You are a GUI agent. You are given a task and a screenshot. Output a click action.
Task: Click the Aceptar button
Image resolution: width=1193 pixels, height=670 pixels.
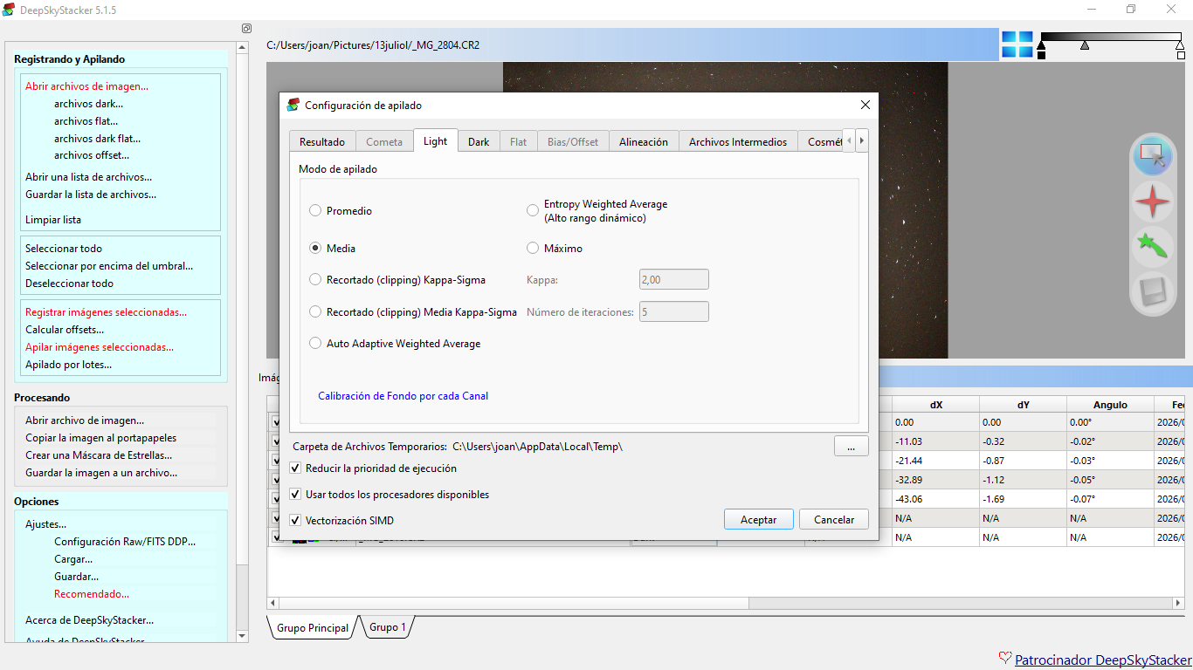click(x=759, y=519)
